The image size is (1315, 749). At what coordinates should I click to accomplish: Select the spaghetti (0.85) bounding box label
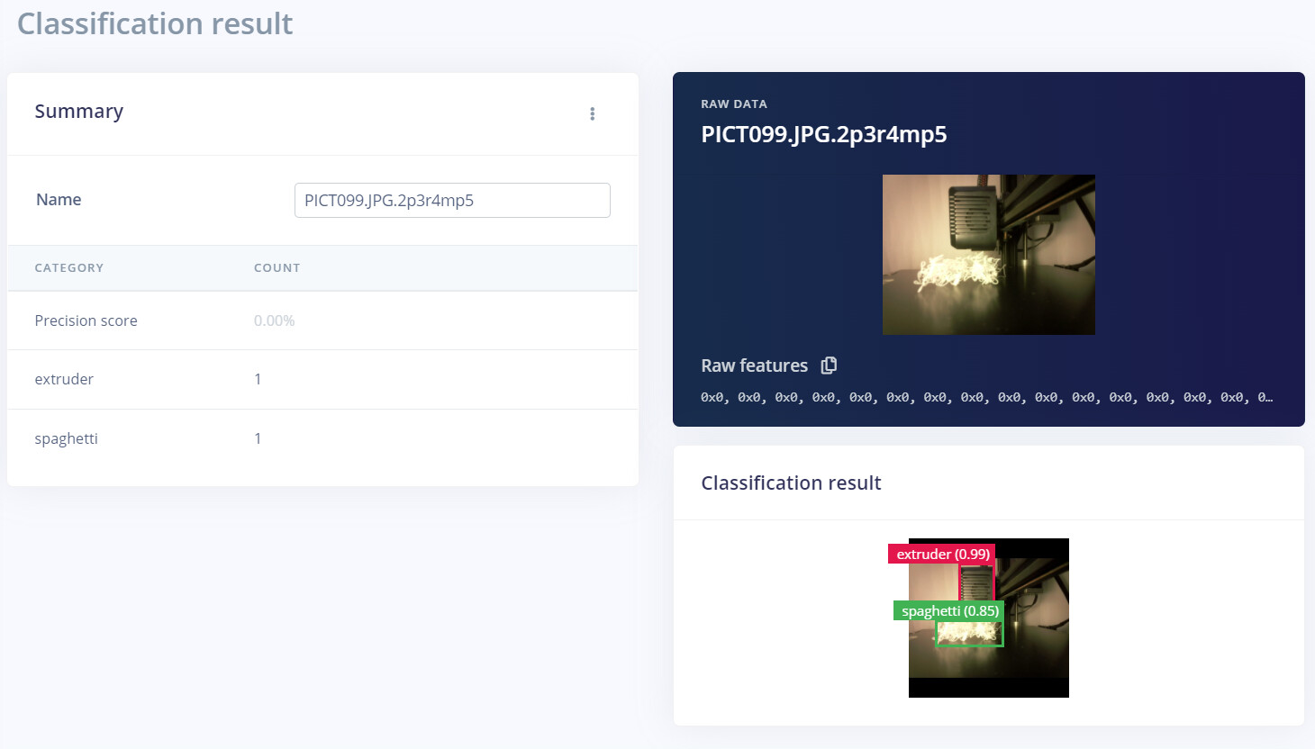(x=949, y=610)
